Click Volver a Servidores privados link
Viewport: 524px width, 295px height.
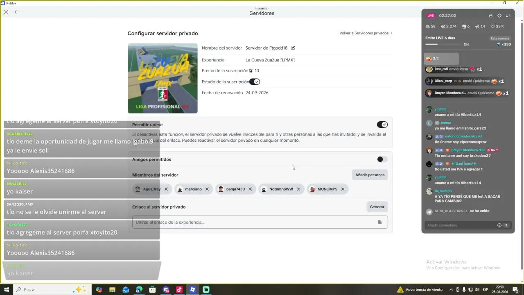[x=366, y=33]
